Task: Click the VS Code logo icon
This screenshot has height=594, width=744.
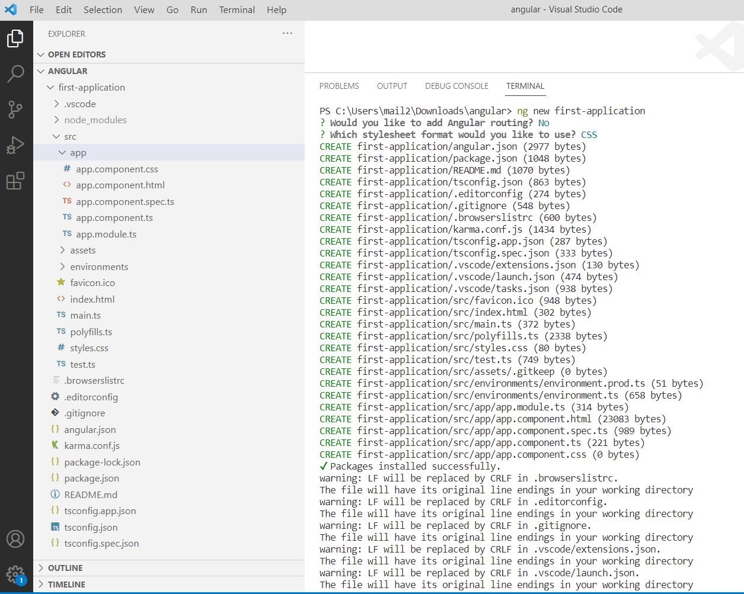Action: coord(11,9)
